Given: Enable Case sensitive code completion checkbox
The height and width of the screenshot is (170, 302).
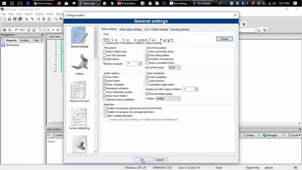Looking at the screenshot, I should coord(147,81).
